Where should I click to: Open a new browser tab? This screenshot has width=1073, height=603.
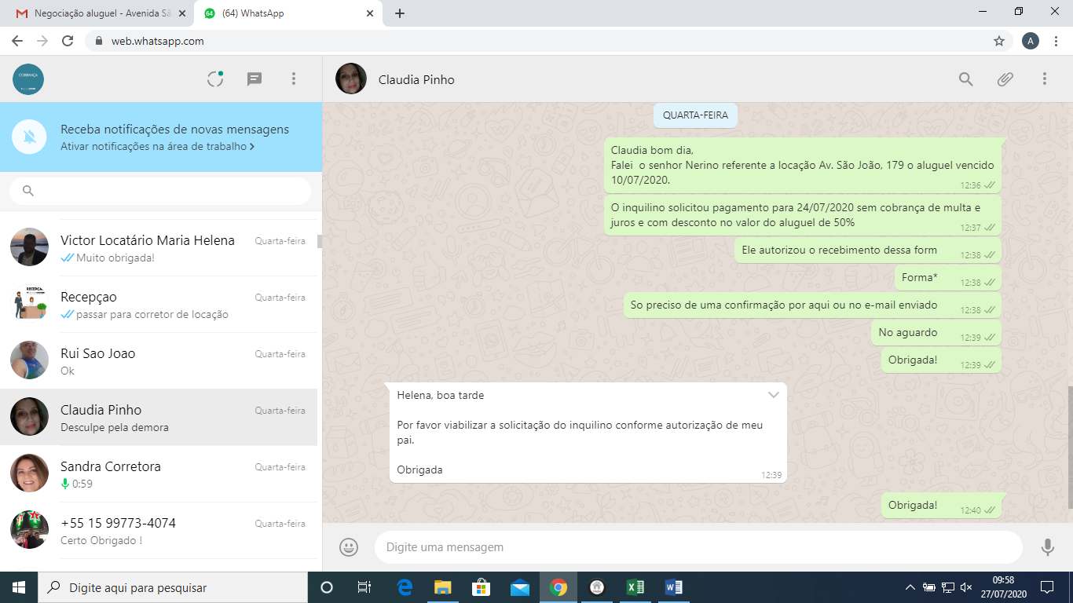click(400, 13)
